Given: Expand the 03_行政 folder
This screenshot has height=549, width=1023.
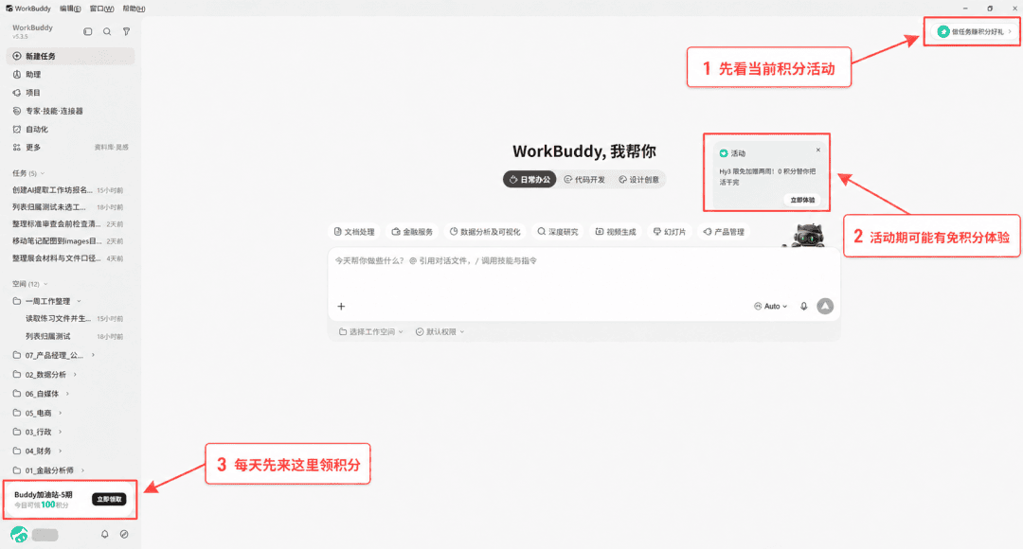Looking at the screenshot, I should pyautogui.click(x=60, y=432).
